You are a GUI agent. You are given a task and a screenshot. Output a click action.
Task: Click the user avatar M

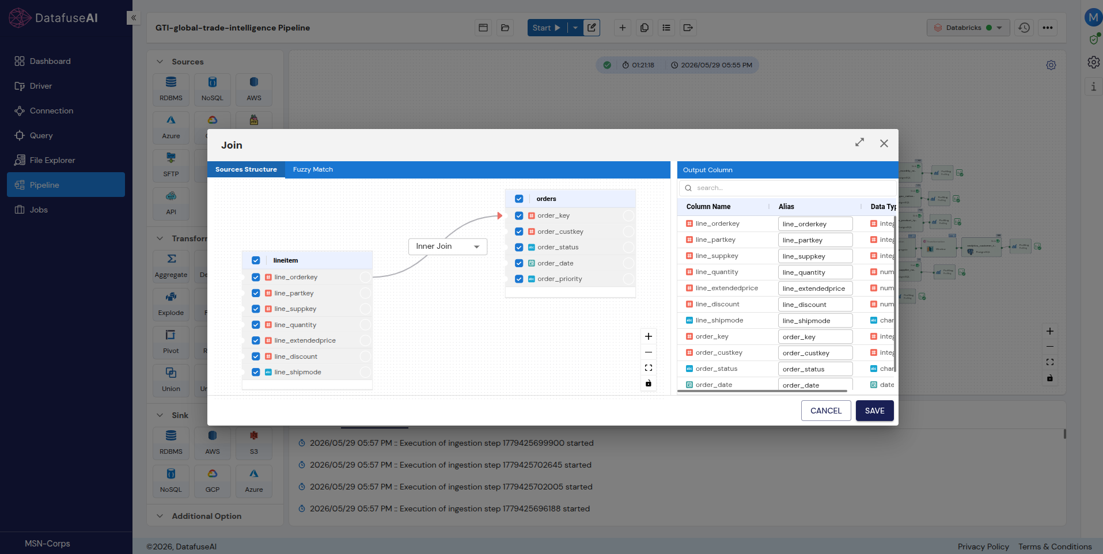(1093, 17)
